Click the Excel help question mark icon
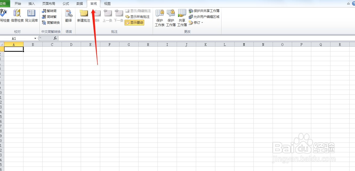This screenshot has height=171, width=355. coord(353,3)
